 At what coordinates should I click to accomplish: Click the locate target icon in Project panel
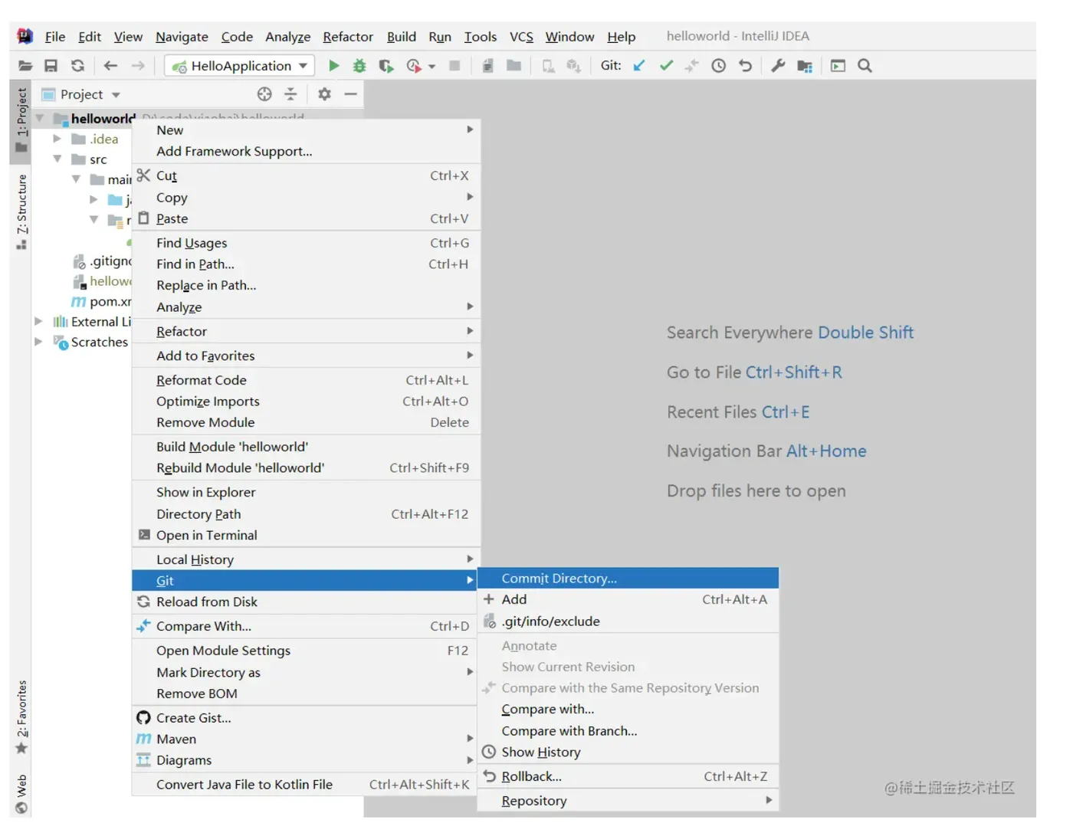(264, 94)
